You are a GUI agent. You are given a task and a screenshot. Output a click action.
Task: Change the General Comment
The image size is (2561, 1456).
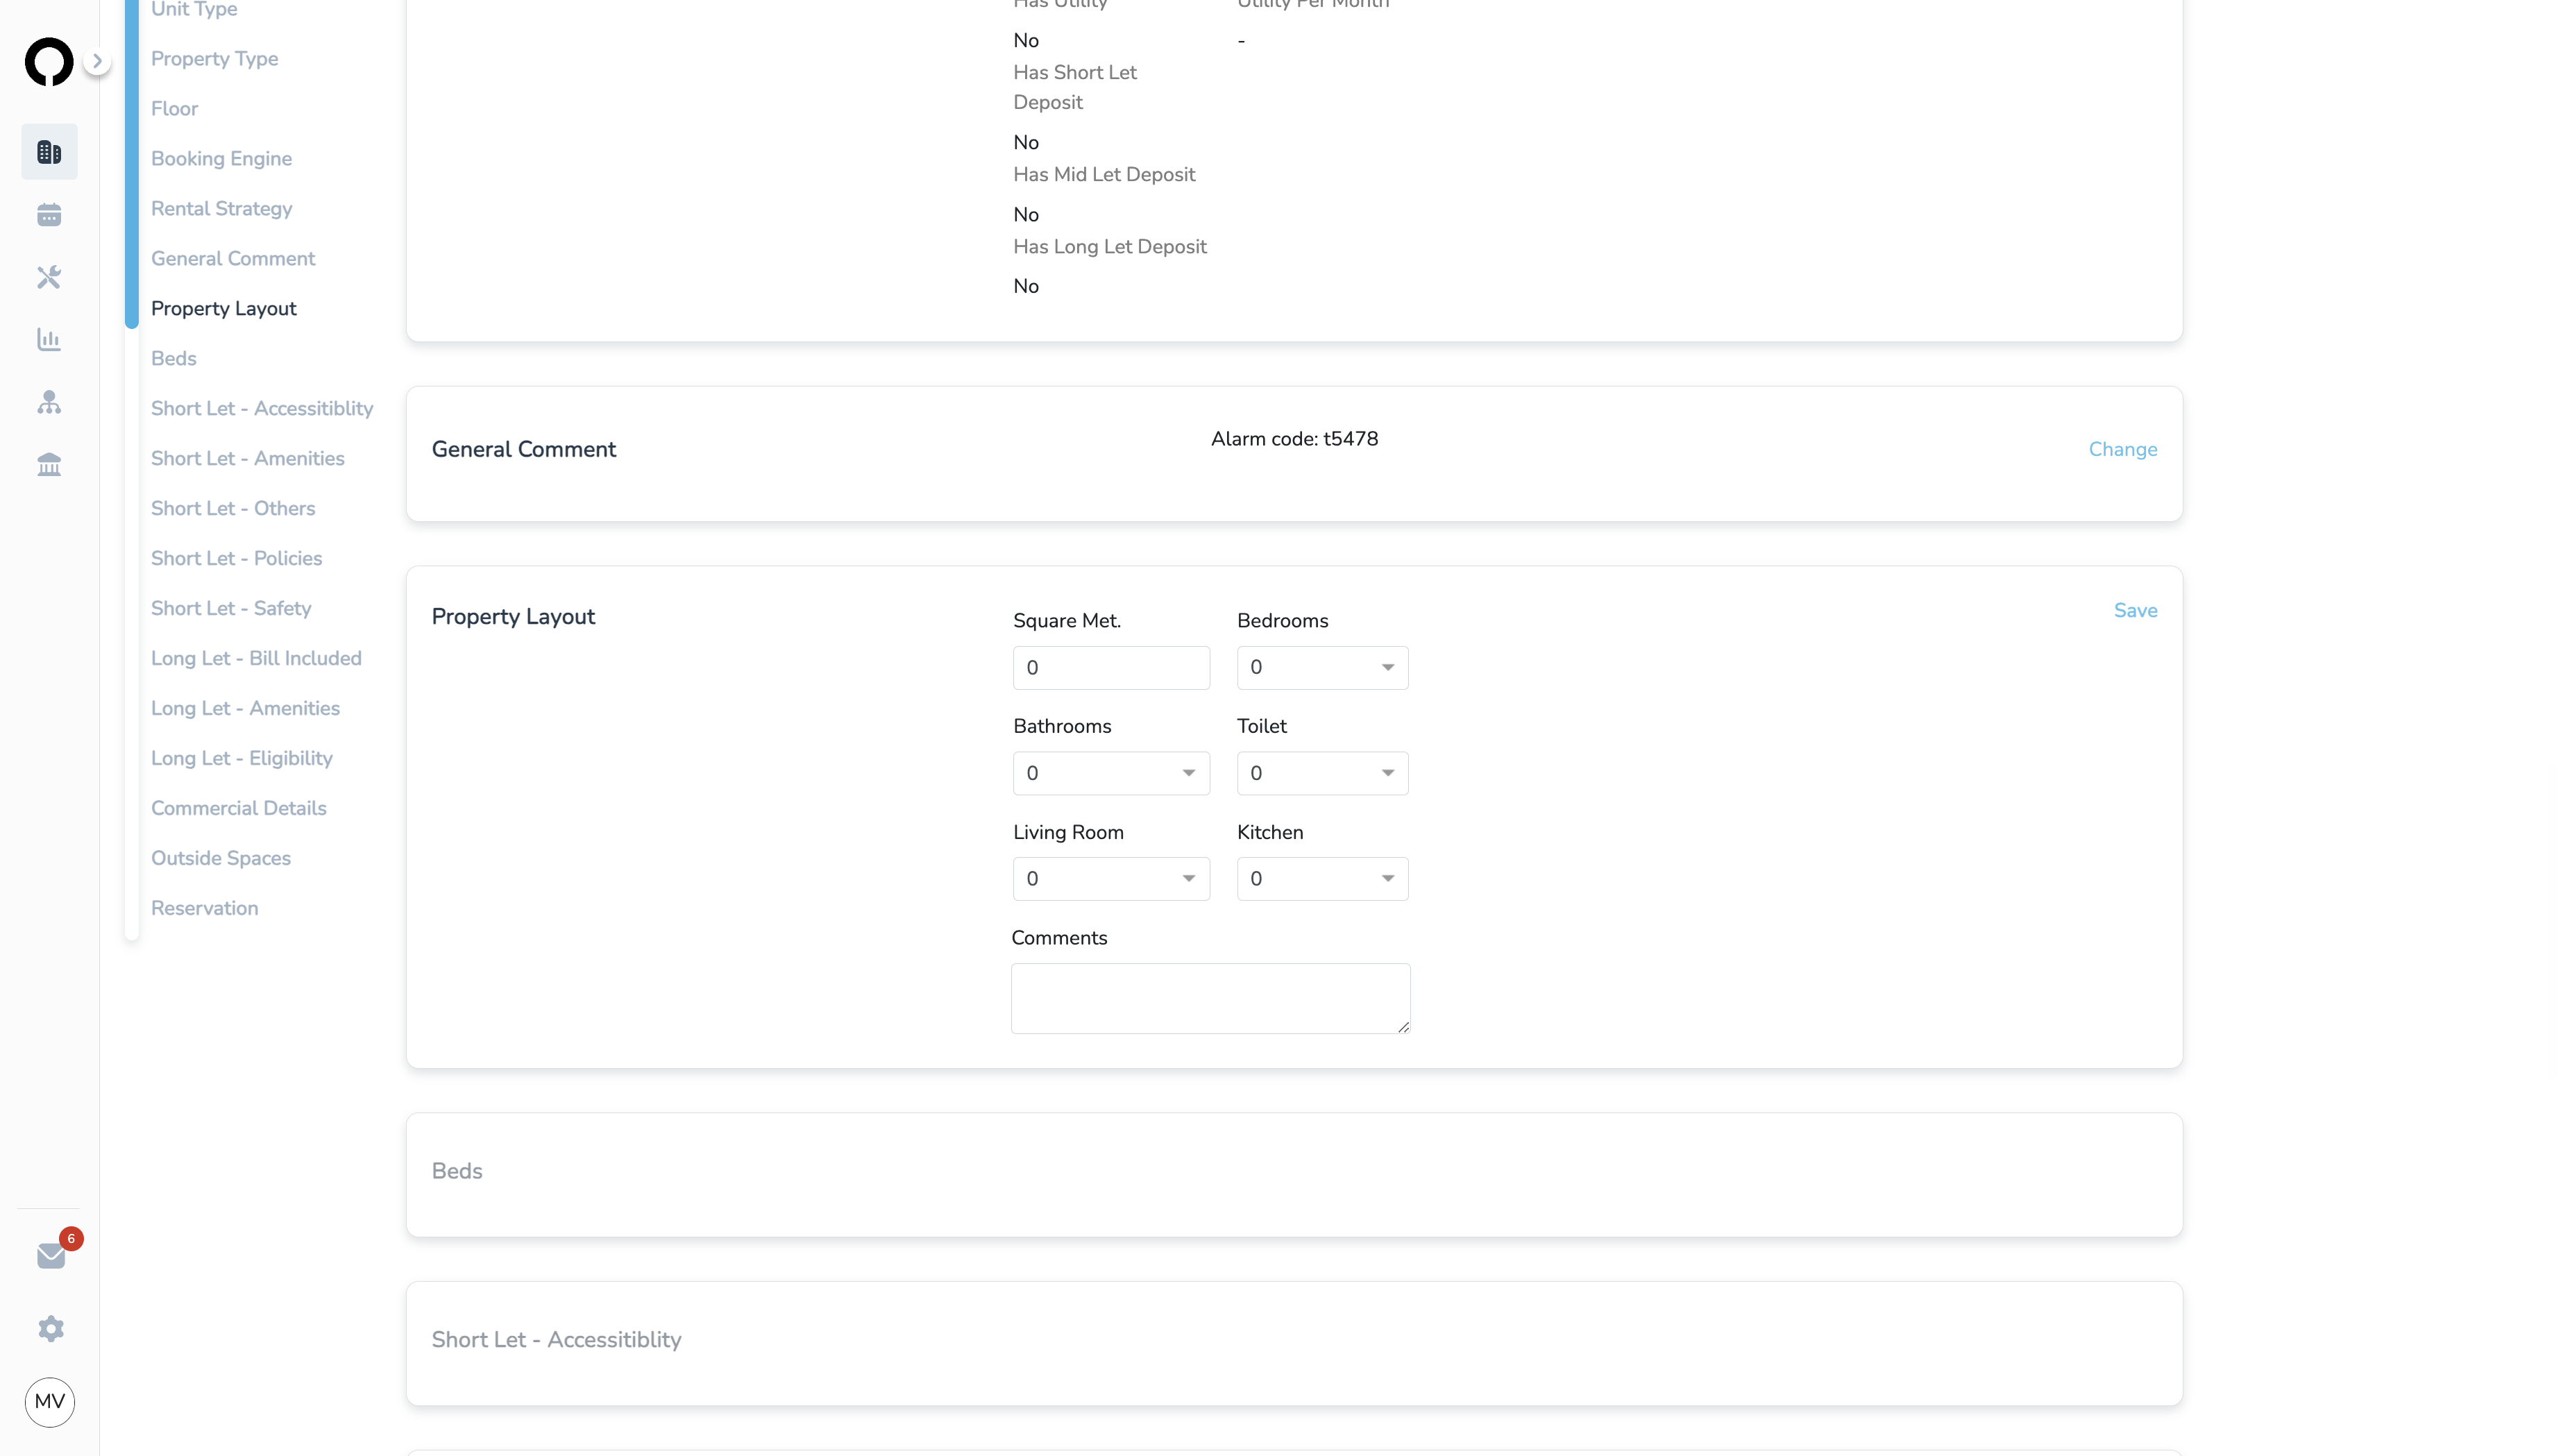click(x=2122, y=450)
